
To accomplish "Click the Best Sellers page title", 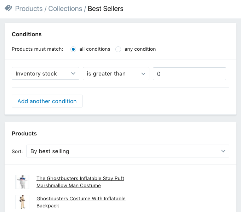I will point(105,9).
